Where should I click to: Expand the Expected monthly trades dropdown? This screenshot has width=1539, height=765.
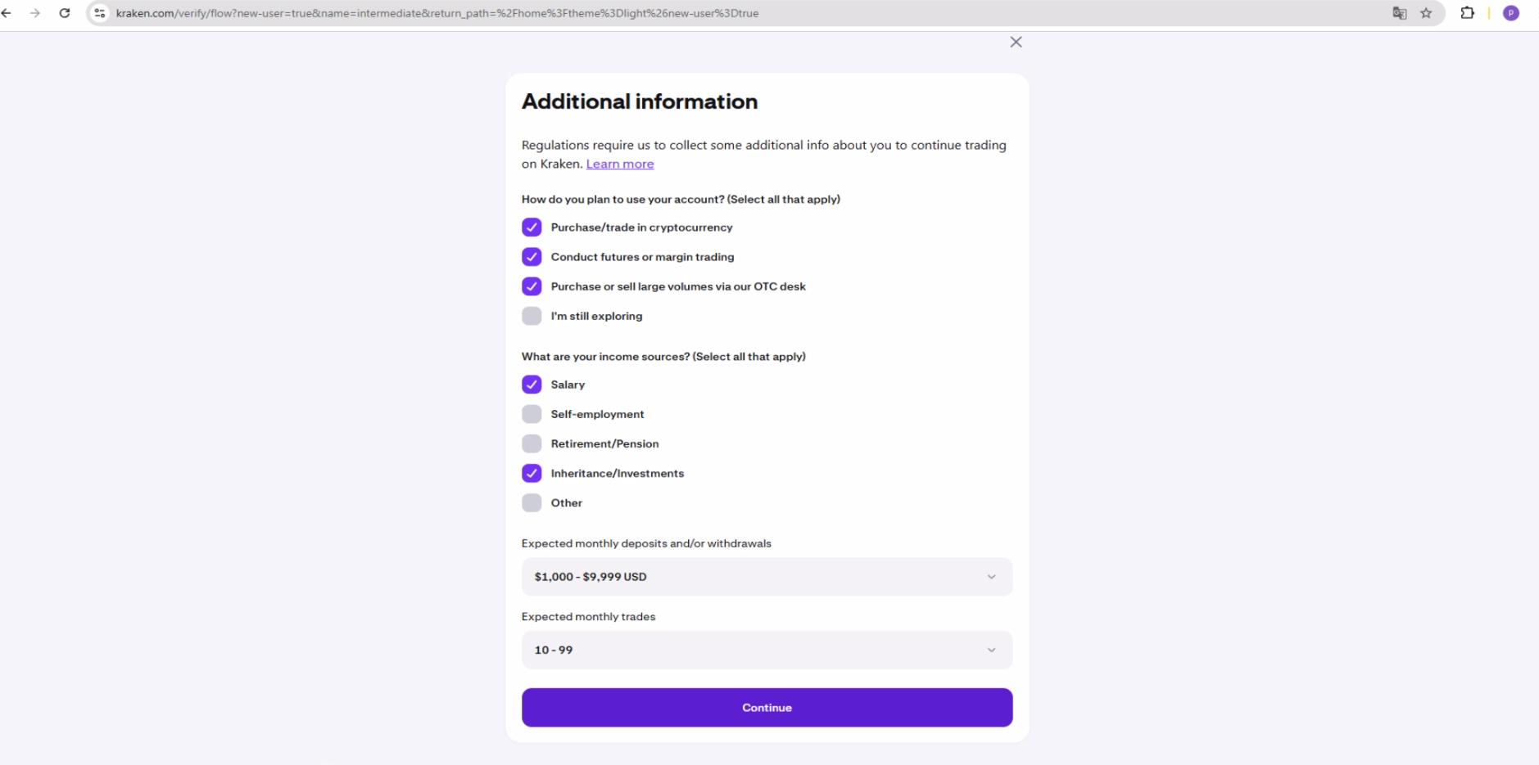[x=767, y=650]
